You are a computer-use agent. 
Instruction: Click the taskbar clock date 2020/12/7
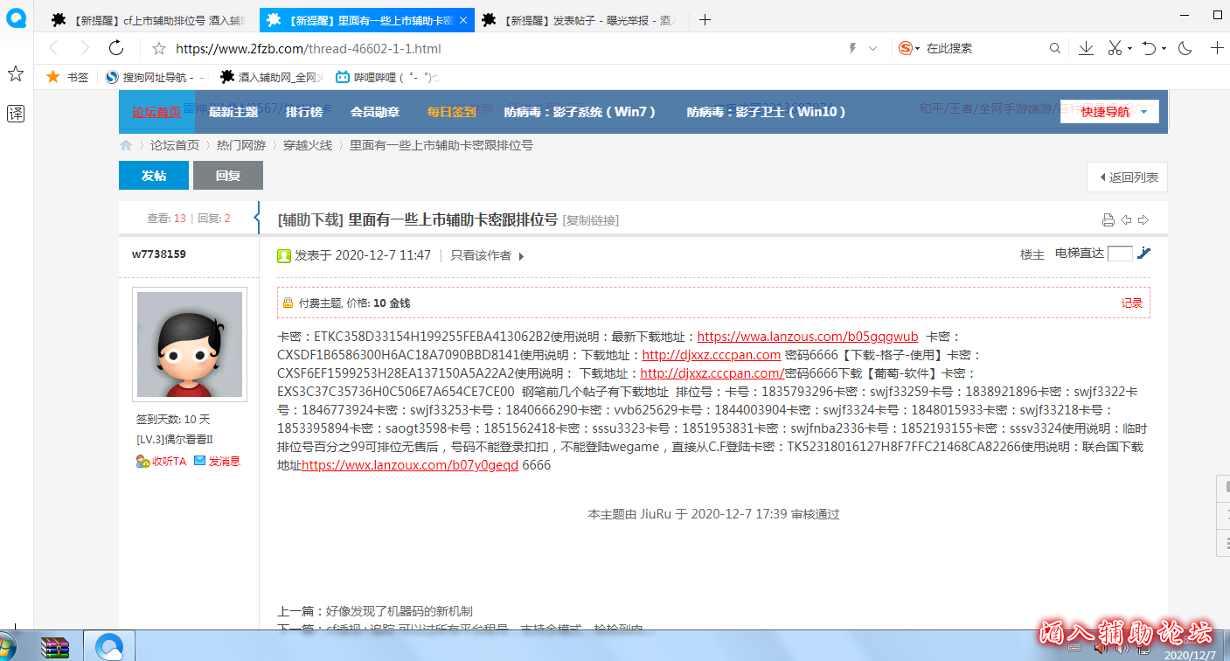(x=1190, y=654)
